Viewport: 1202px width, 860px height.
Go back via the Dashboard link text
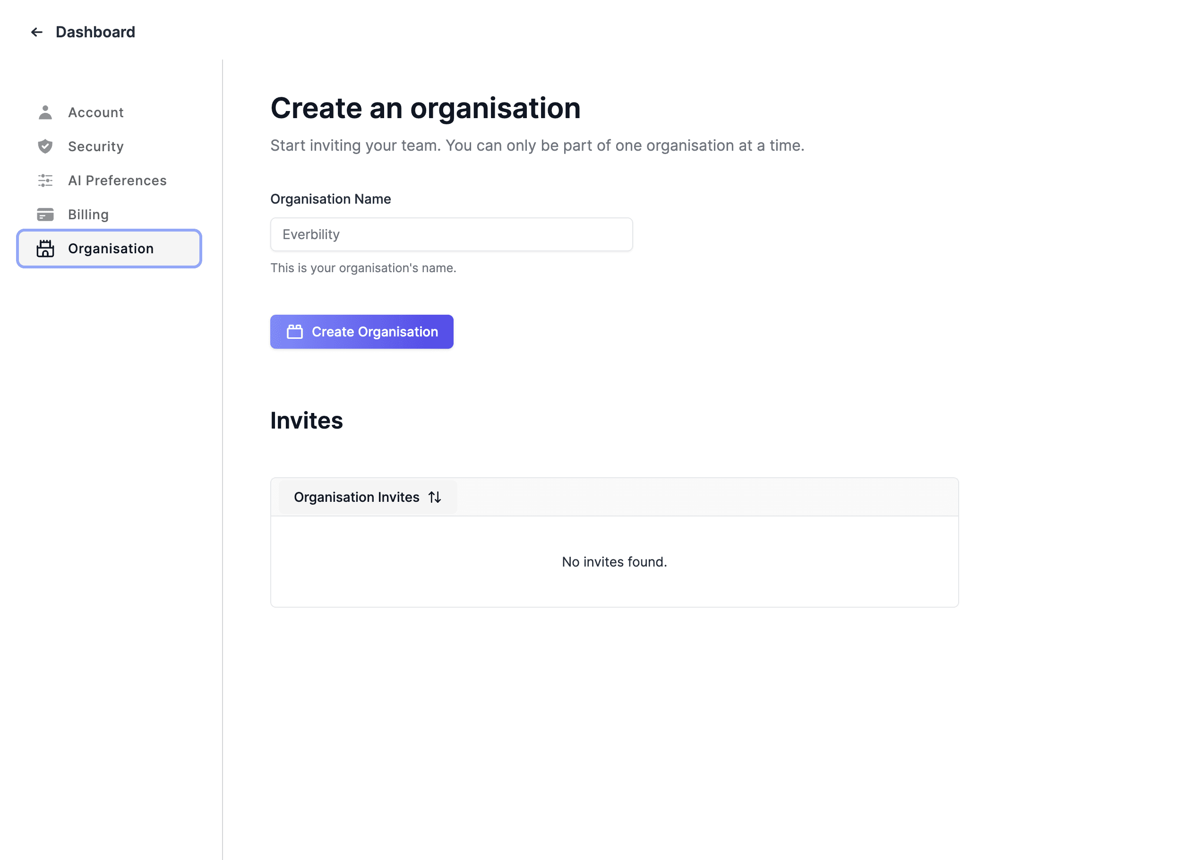click(x=95, y=32)
